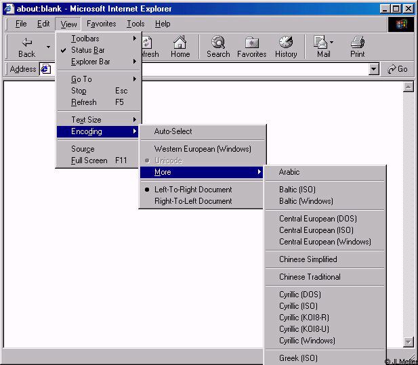This screenshot has width=418, height=365.
Task: Click the Back arrow toolbar icon
Action: point(27,42)
